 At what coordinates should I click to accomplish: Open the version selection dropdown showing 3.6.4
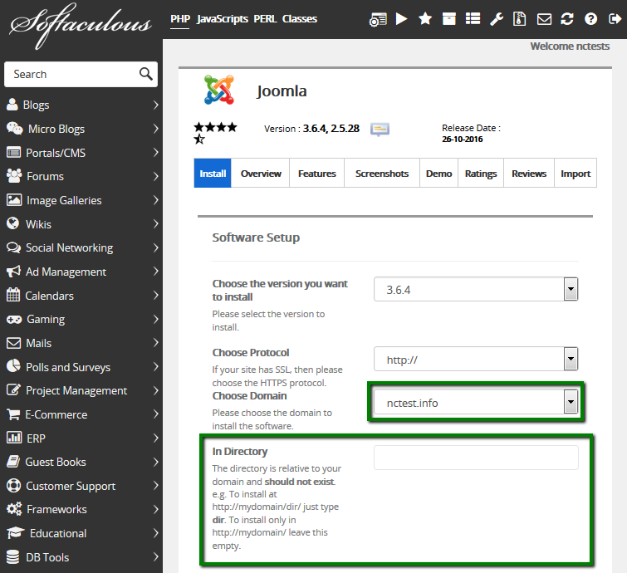475,289
